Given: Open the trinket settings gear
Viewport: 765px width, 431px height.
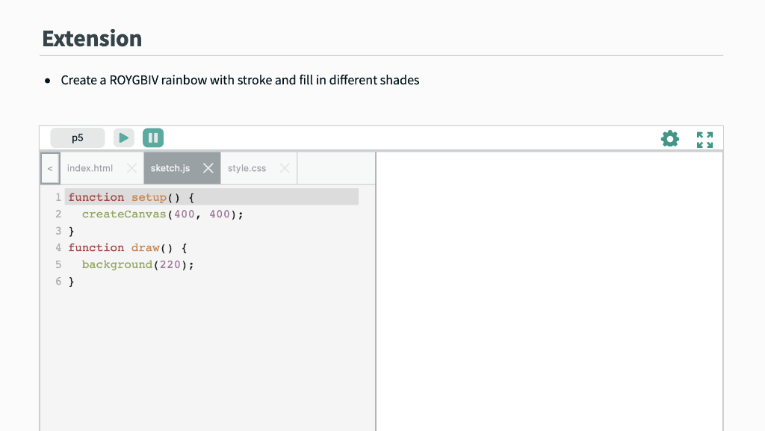Looking at the screenshot, I should 670,137.
